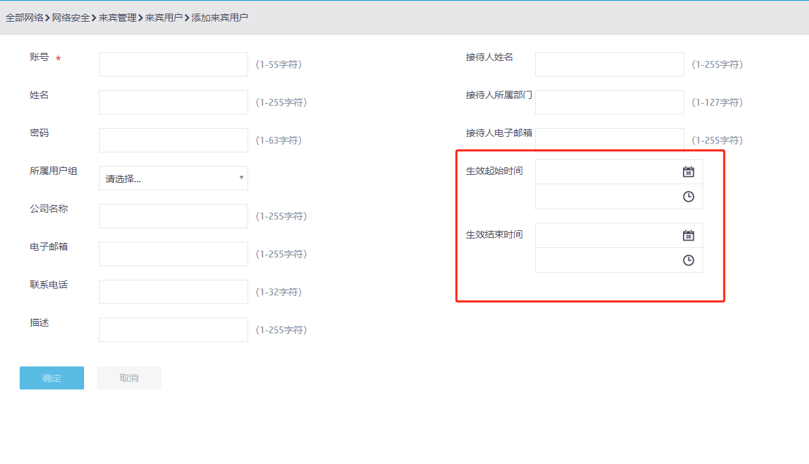Focus the 接待人所属部门 input field
Image resolution: width=809 pixels, height=464 pixels.
[610, 102]
